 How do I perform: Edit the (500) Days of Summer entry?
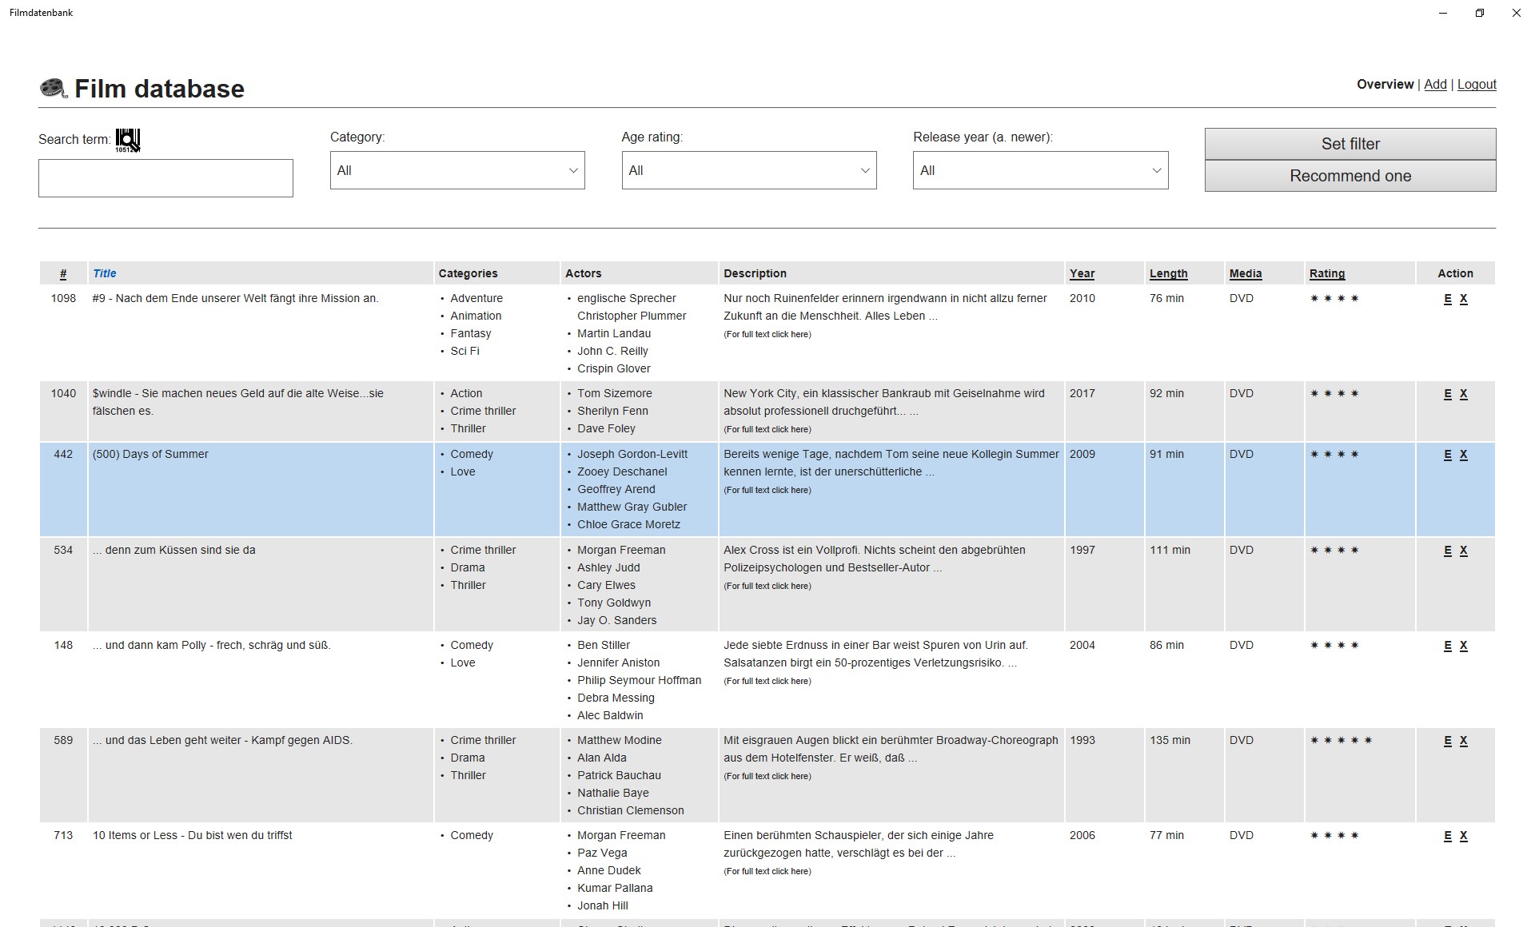[x=1447, y=455]
